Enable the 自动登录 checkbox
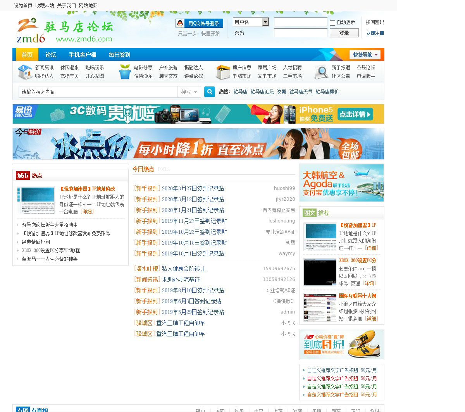465x412 pixels. [x=332, y=23]
